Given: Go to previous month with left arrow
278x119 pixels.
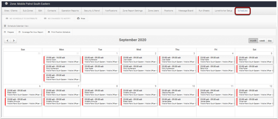Looking at the screenshot, I should point(7,41).
